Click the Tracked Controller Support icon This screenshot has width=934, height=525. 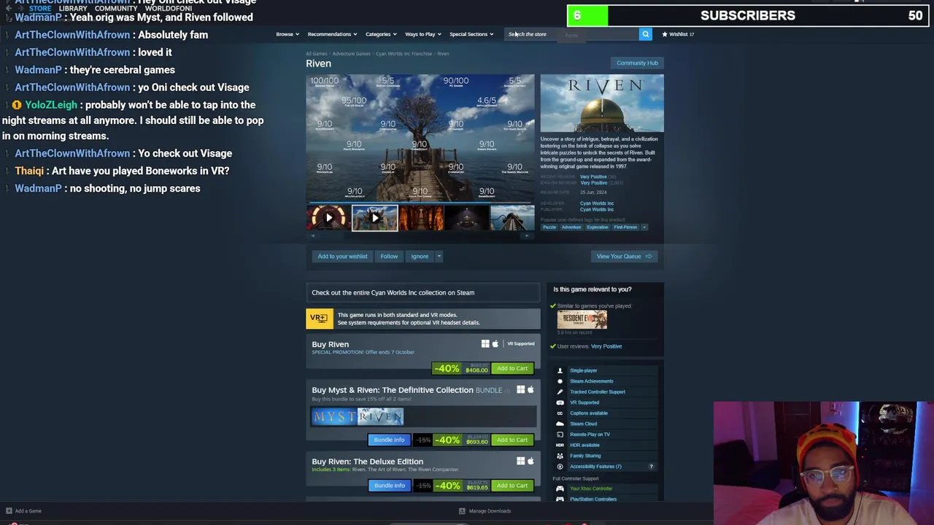pos(560,392)
